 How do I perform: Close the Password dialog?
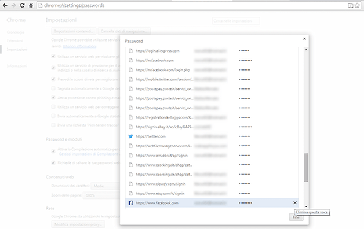point(304,39)
